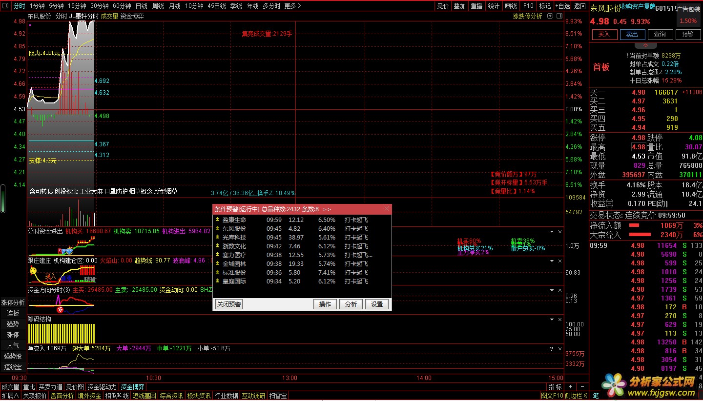Click the 画线 toolbar button
The image size is (703, 401).
point(511,6)
